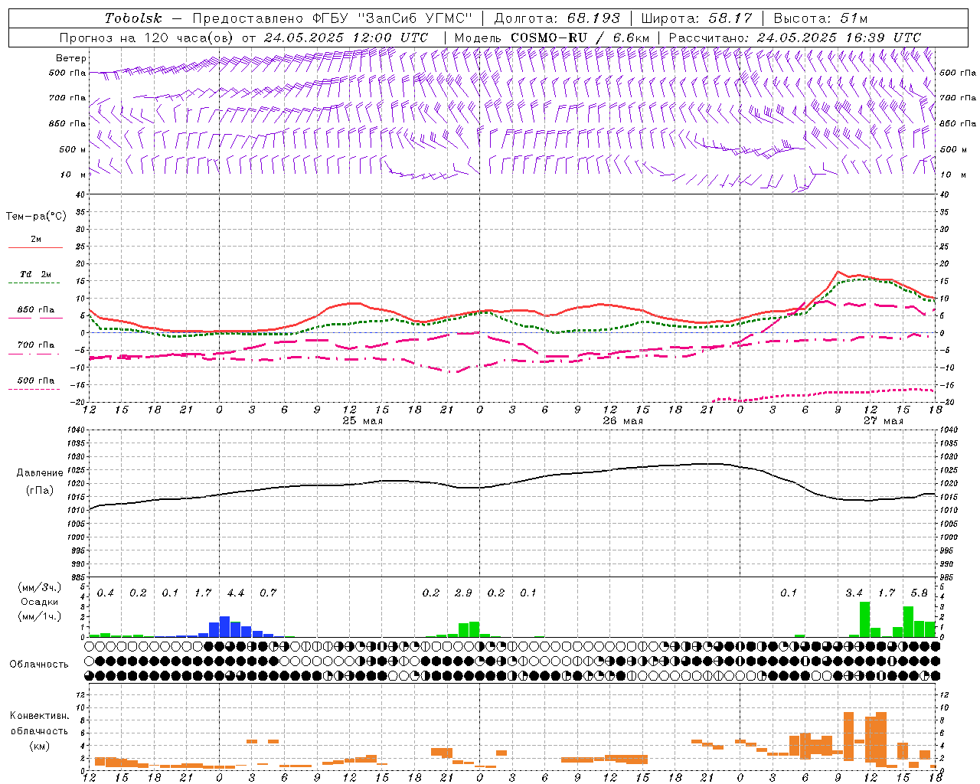Click the "500 гПа" legend label near the dashed line sample
Viewport: 980px width, 784px height.
35,381
